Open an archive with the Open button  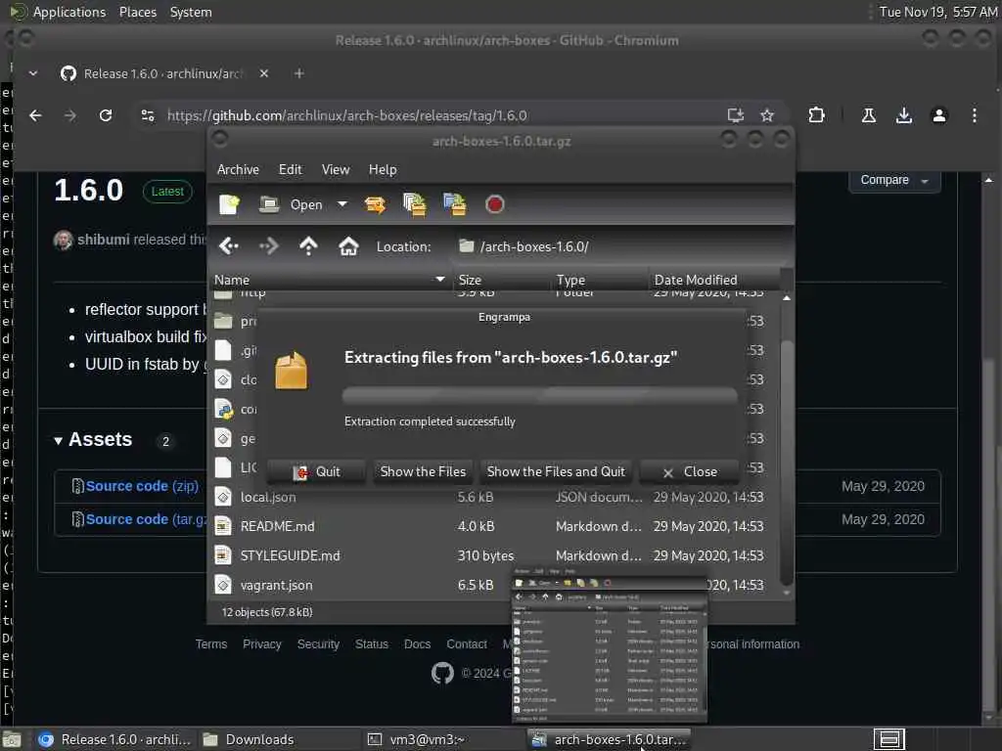(291, 204)
